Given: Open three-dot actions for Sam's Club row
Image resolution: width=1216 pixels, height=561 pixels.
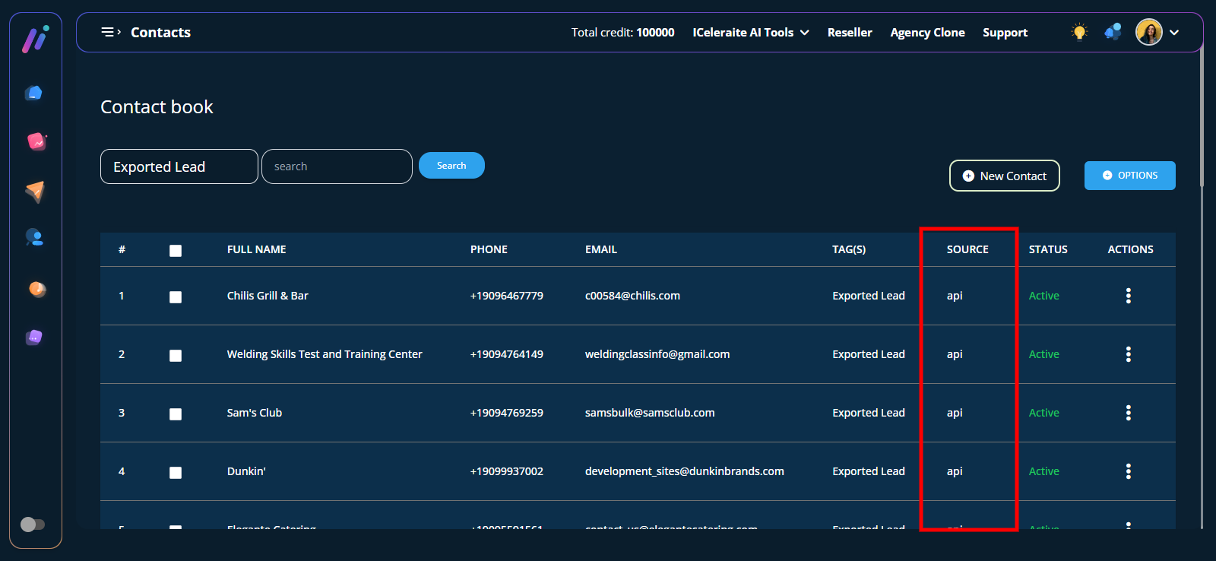Looking at the screenshot, I should 1128,413.
